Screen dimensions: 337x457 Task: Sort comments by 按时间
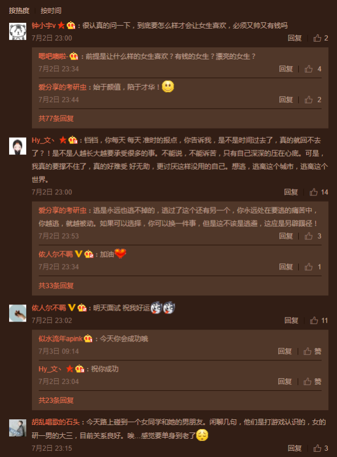51,11
